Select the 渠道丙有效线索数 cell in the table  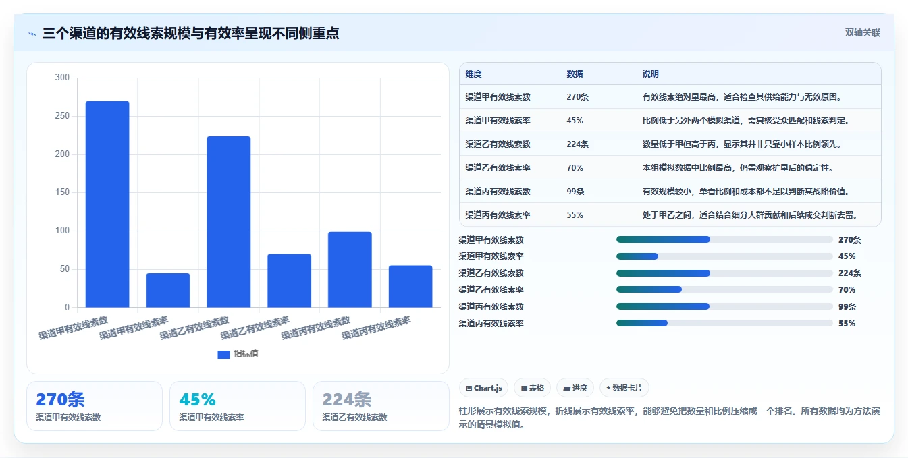(498, 192)
